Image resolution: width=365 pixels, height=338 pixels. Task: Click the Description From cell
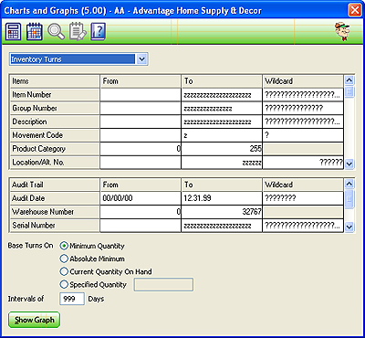click(x=141, y=121)
